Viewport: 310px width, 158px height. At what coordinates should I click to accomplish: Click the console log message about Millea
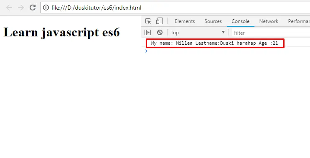click(x=214, y=43)
